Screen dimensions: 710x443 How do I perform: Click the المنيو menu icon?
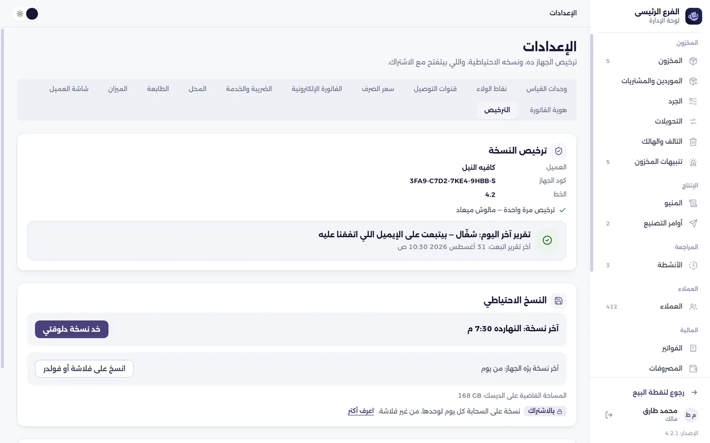tap(693, 203)
